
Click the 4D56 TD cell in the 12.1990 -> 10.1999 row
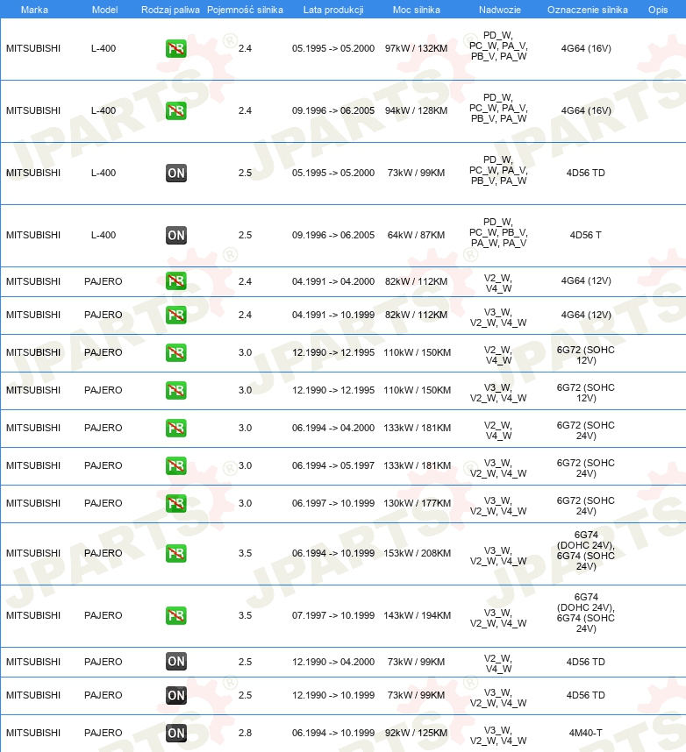click(586, 695)
